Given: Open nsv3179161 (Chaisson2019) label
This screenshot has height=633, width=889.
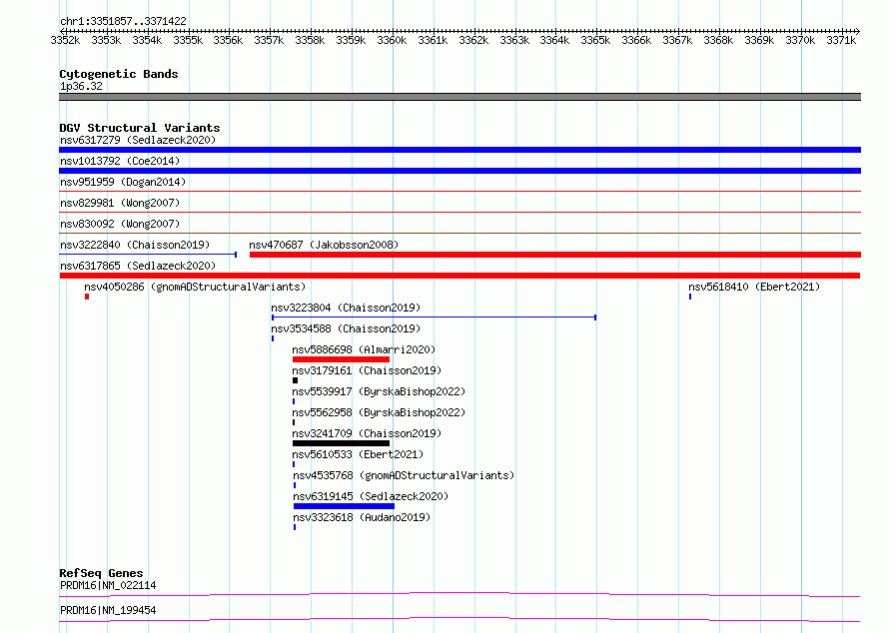Looking at the screenshot, I should (x=367, y=370).
